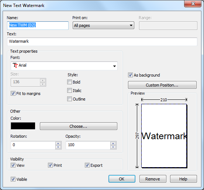Uncheck Fit to margins

(x=13, y=94)
